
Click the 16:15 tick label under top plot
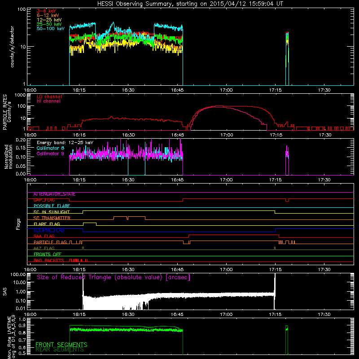coord(79,90)
